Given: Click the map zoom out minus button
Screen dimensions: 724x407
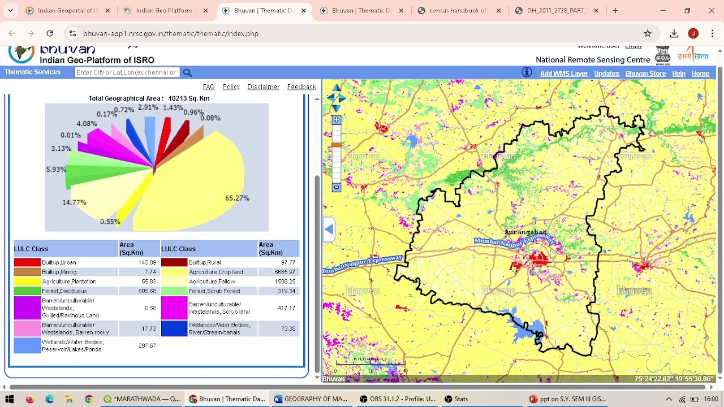Looking at the screenshot, I should (337, 187).
